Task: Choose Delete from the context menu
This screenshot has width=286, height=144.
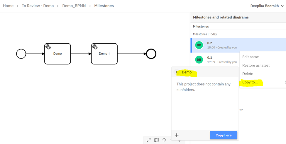Action: 248,74
